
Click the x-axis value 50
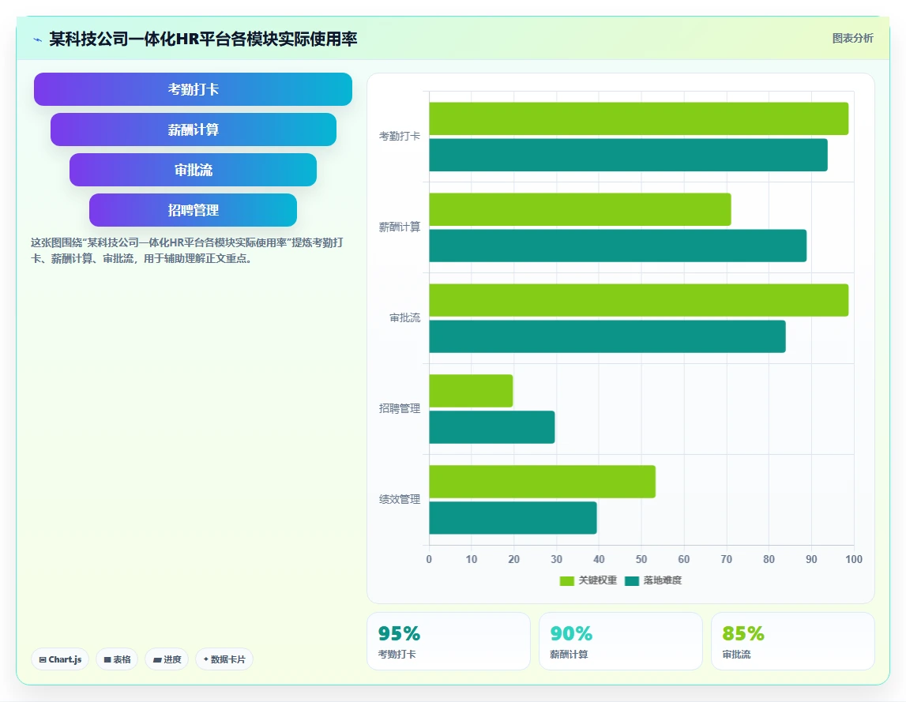click(x=641, y=559)
